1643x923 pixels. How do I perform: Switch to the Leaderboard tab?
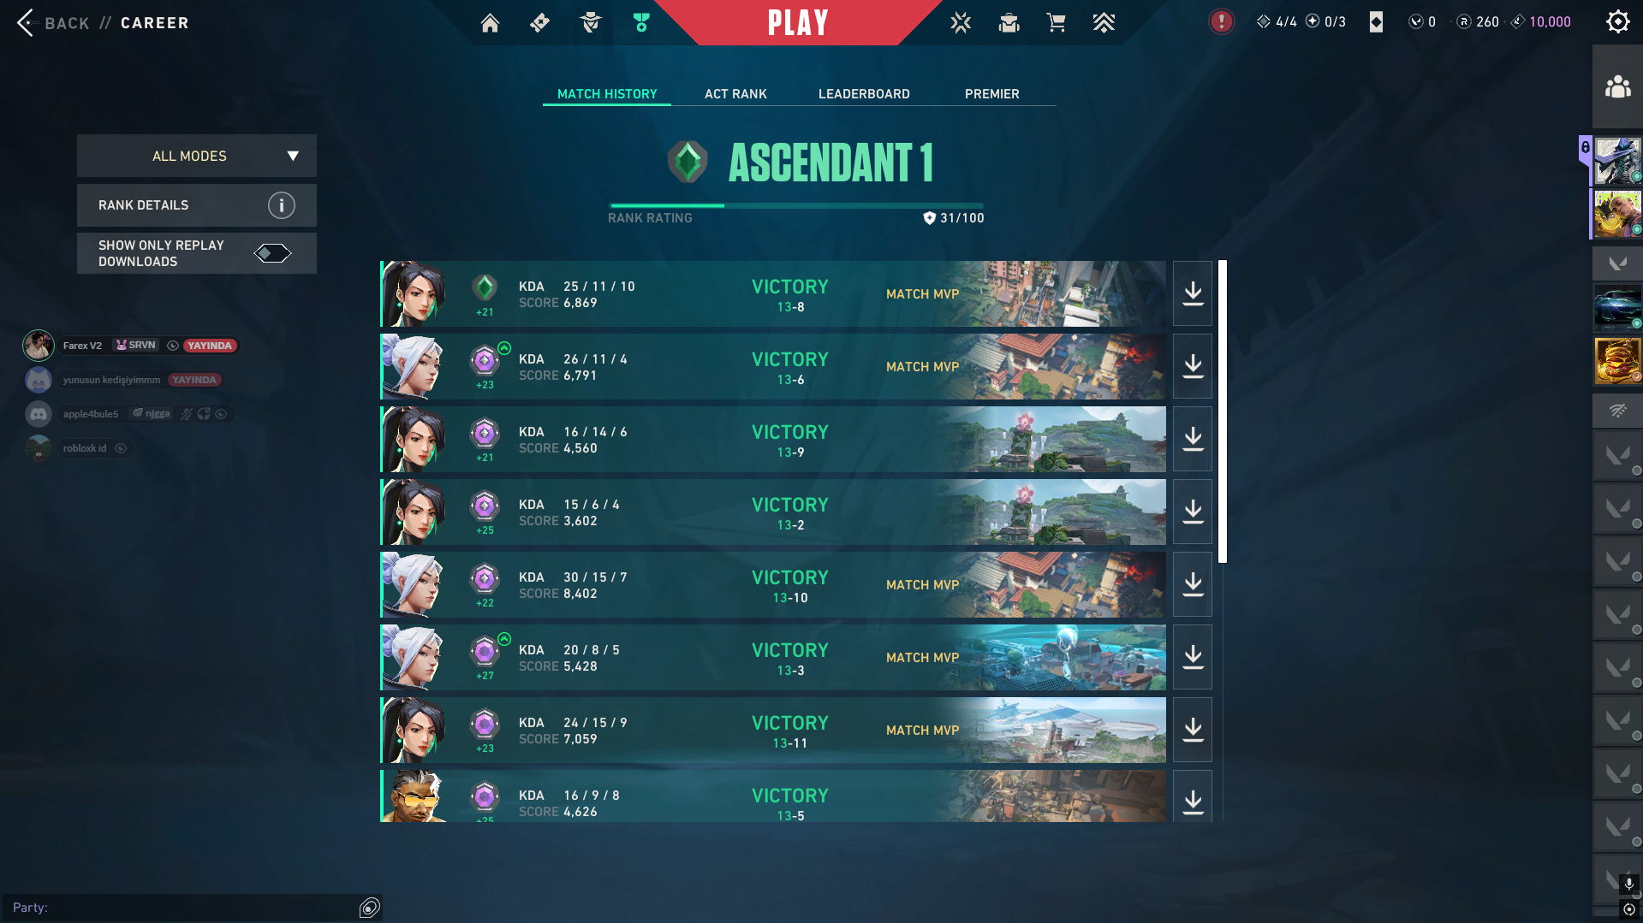click(x=864, y=94)
